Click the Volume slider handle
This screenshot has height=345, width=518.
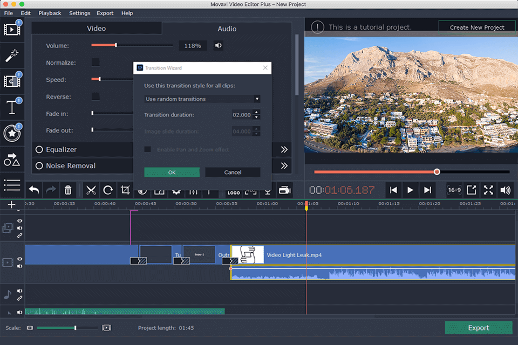(115, 46)
